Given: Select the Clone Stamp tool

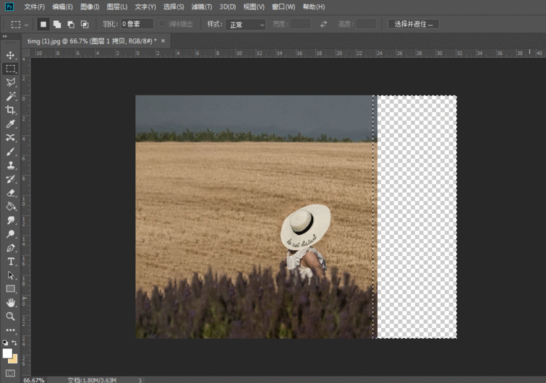Looking at the screenshot, I should [x=10, y=165].
